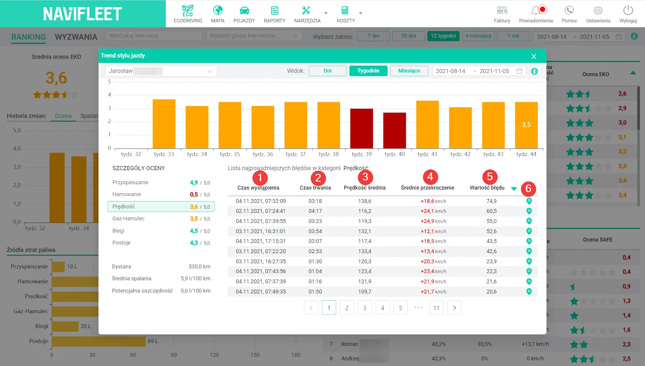Open the driver group dropdown
The image size is (645, 366).
tap(254, 36)
